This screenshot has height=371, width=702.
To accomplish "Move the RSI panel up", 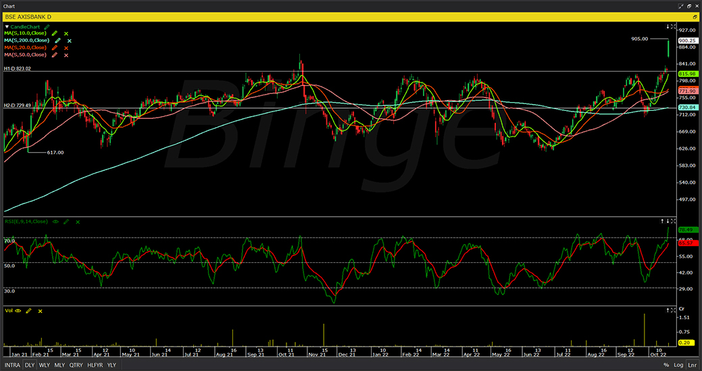I will (662, 221).
